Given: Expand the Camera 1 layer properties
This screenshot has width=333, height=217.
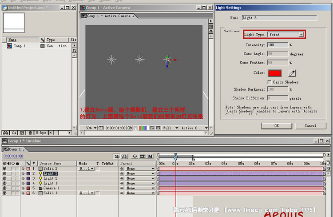Looking at the screenshot, I should (24, 188).
